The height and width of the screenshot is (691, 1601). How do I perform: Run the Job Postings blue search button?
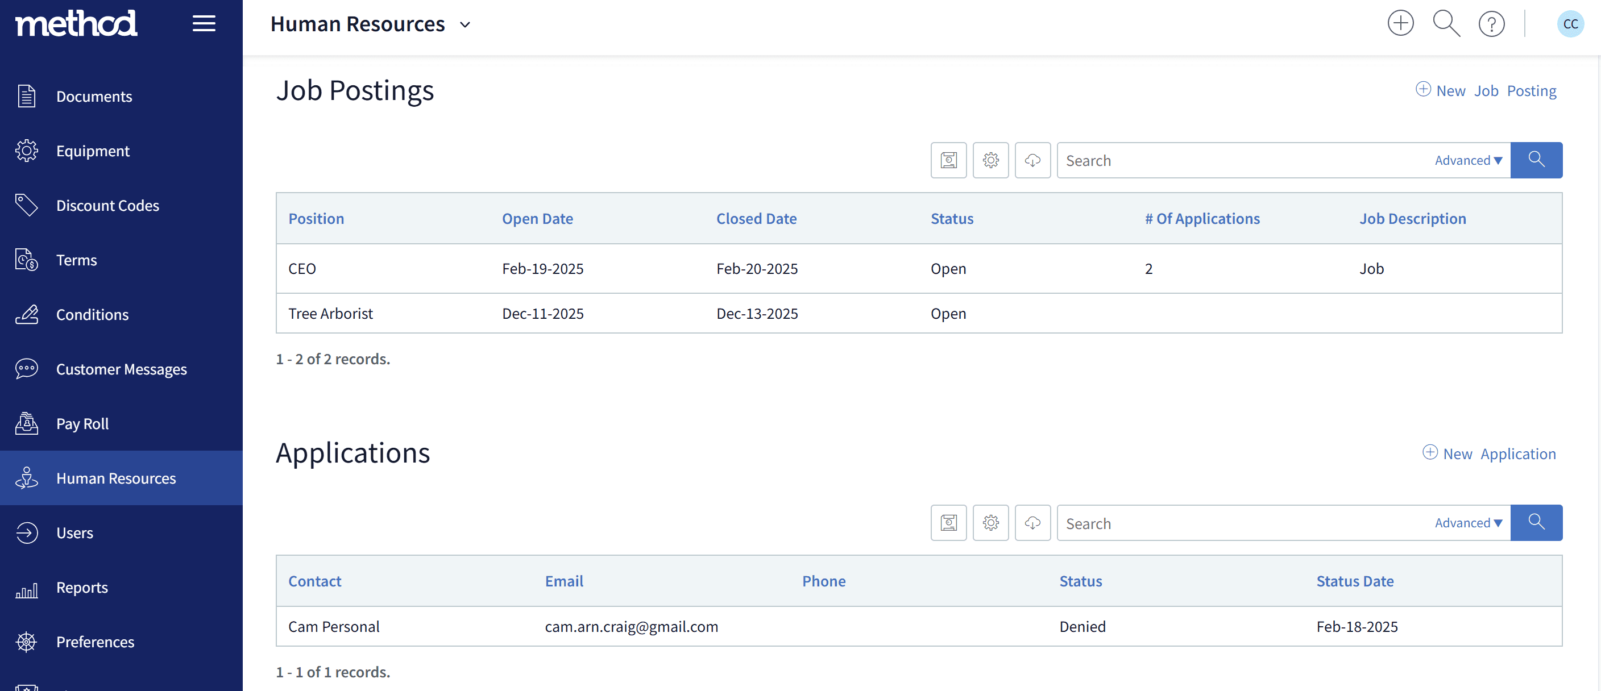[x=1536, y=160]
